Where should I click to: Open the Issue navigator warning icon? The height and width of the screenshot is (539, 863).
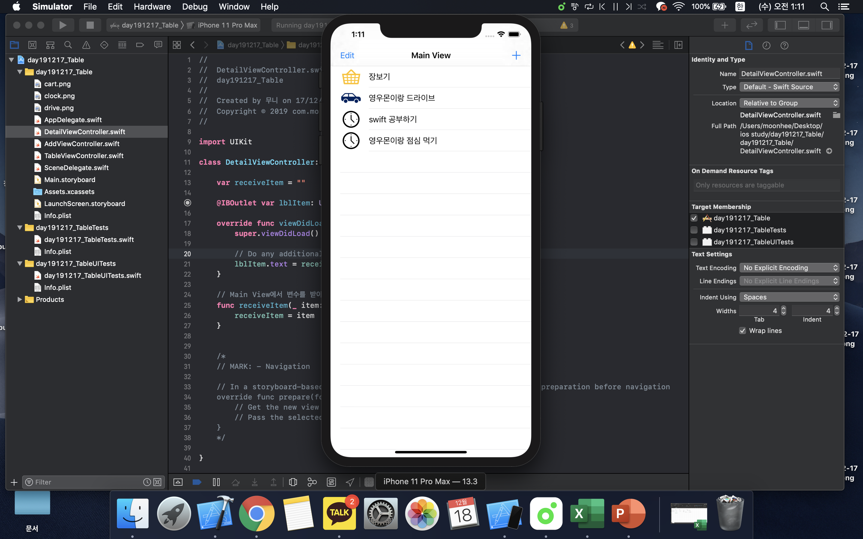tap(86, 45)
